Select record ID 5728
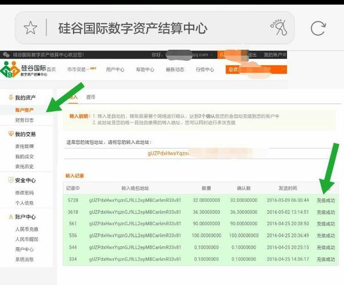 pos(73,200)
